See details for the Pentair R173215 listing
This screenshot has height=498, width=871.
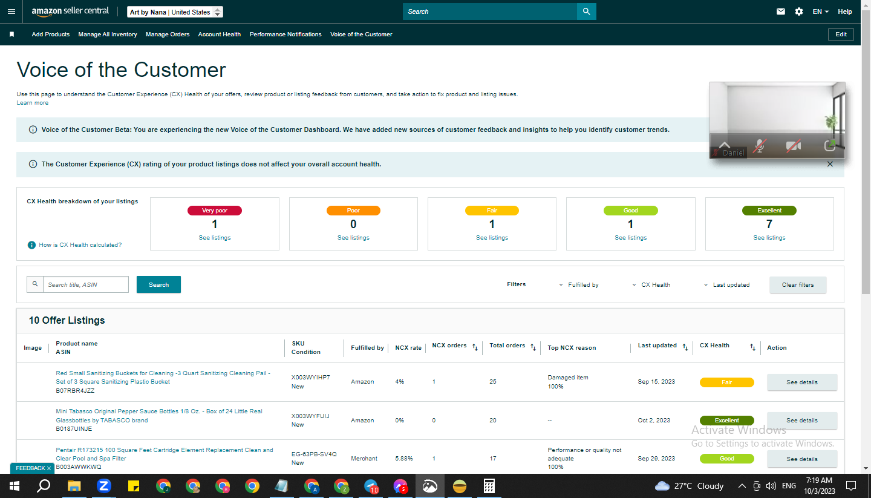[x=802, y=459]
